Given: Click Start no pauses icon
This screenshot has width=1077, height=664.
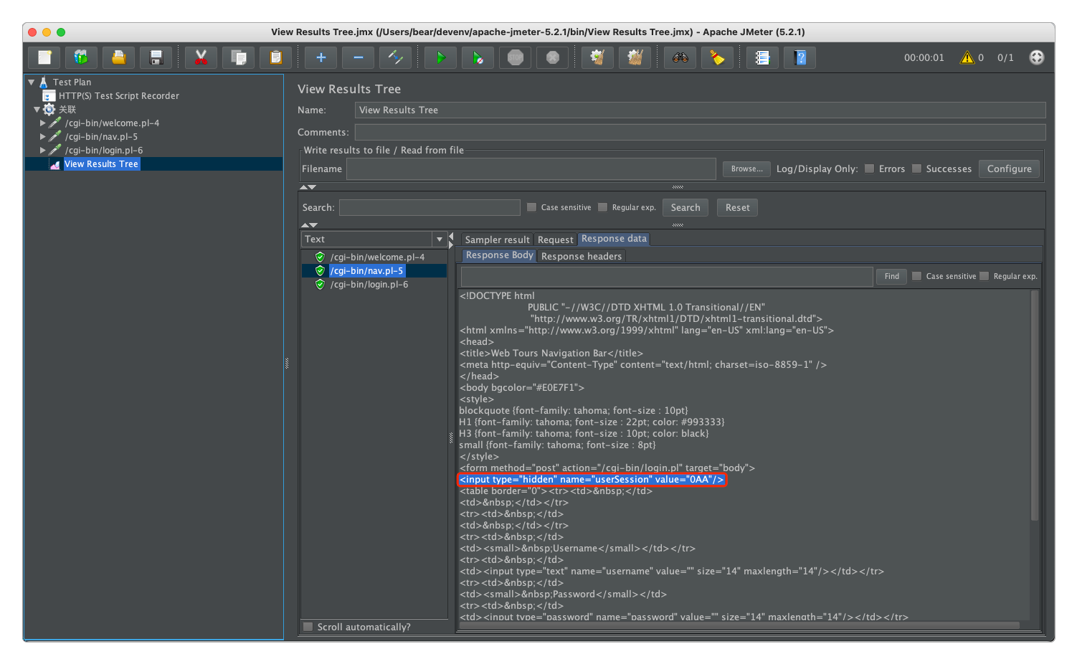Looking at the screenshot, I should [478, 57].
